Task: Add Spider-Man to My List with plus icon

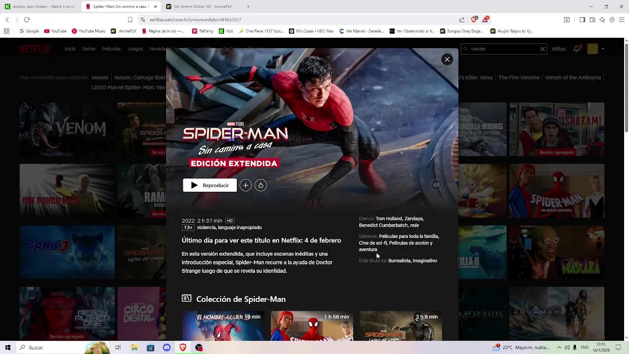Action: pyautogui.click(x=246, y=185)
